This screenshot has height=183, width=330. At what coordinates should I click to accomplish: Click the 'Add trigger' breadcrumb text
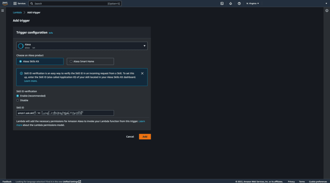(x=34, y=12)
